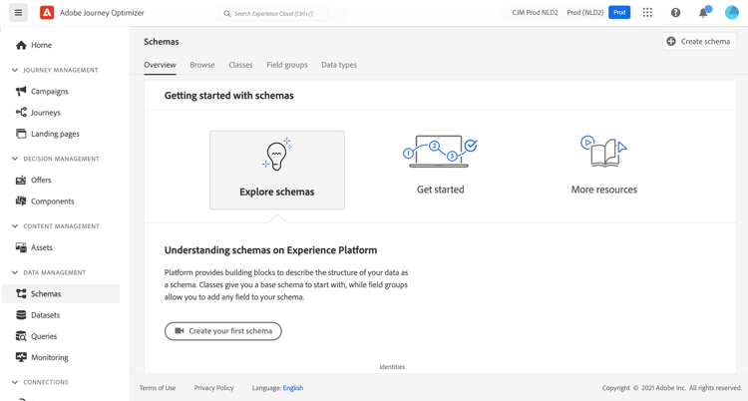The width and height of the screenshot is (748, 401).
Task: Switch to the Field groups tab
Action: (x=286, y=65)
